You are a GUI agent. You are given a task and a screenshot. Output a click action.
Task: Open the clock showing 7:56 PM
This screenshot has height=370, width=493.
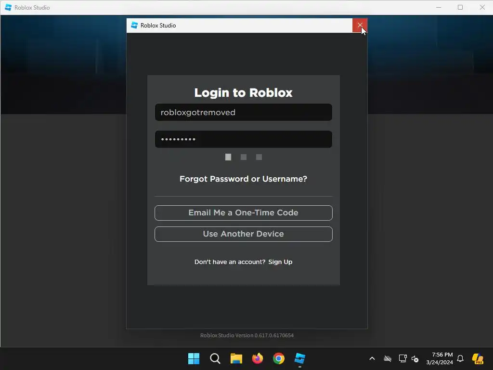click(x=440, y=358)
